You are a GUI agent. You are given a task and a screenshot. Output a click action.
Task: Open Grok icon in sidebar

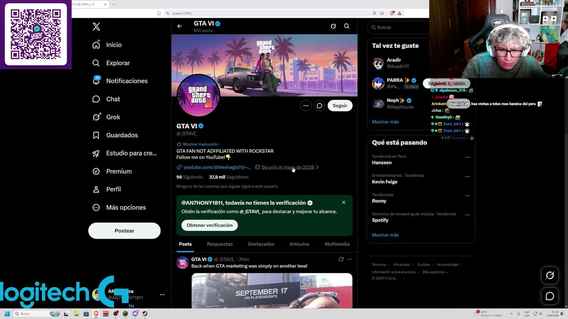96,117
